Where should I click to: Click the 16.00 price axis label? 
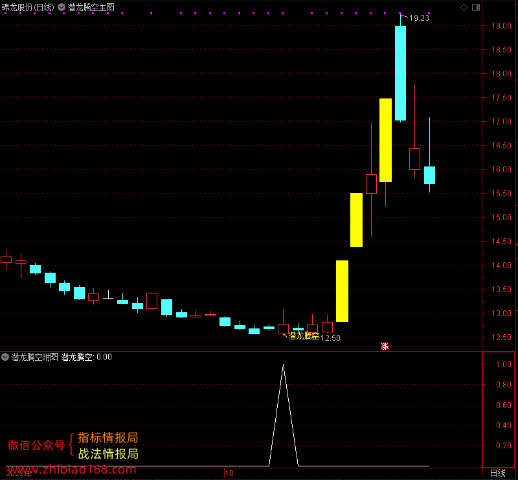point(501,170)
